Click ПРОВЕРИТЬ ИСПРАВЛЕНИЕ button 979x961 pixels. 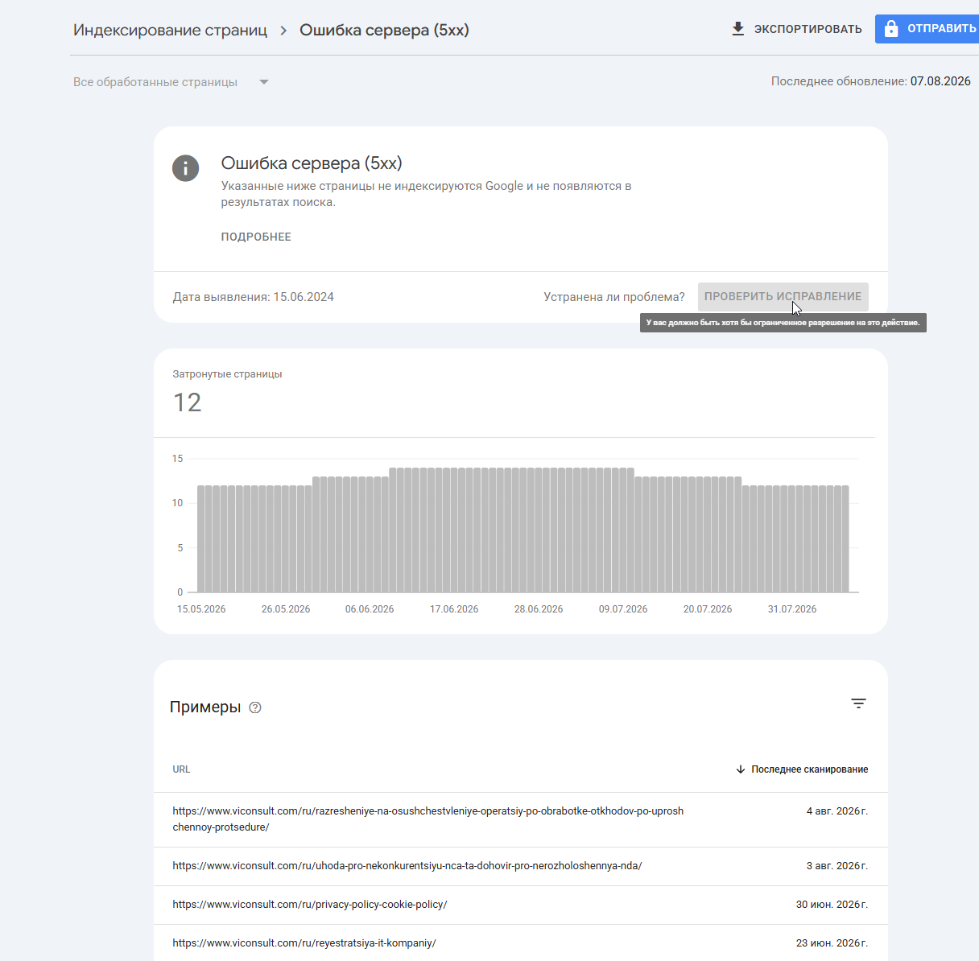[783, 296]
